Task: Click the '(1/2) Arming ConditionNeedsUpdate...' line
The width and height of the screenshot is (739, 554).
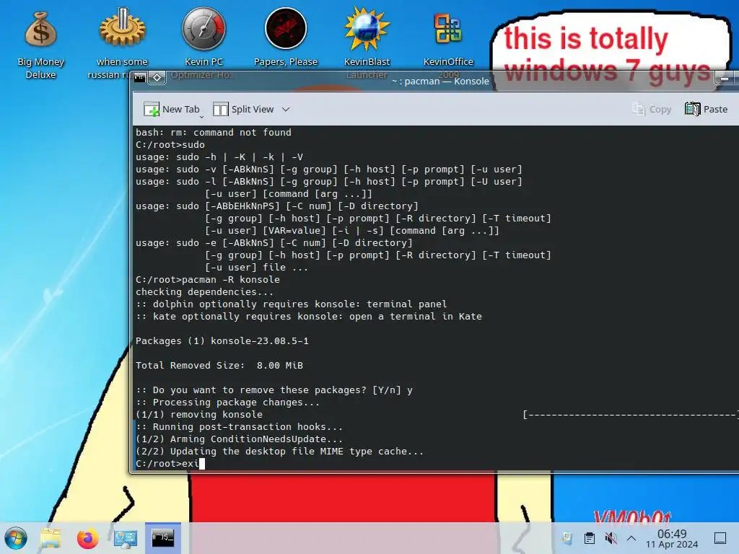Action: 239,439
